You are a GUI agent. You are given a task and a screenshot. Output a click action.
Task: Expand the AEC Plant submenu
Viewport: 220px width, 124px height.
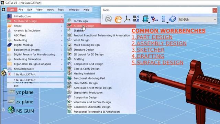pyautogui.click(x=35, y=35)
